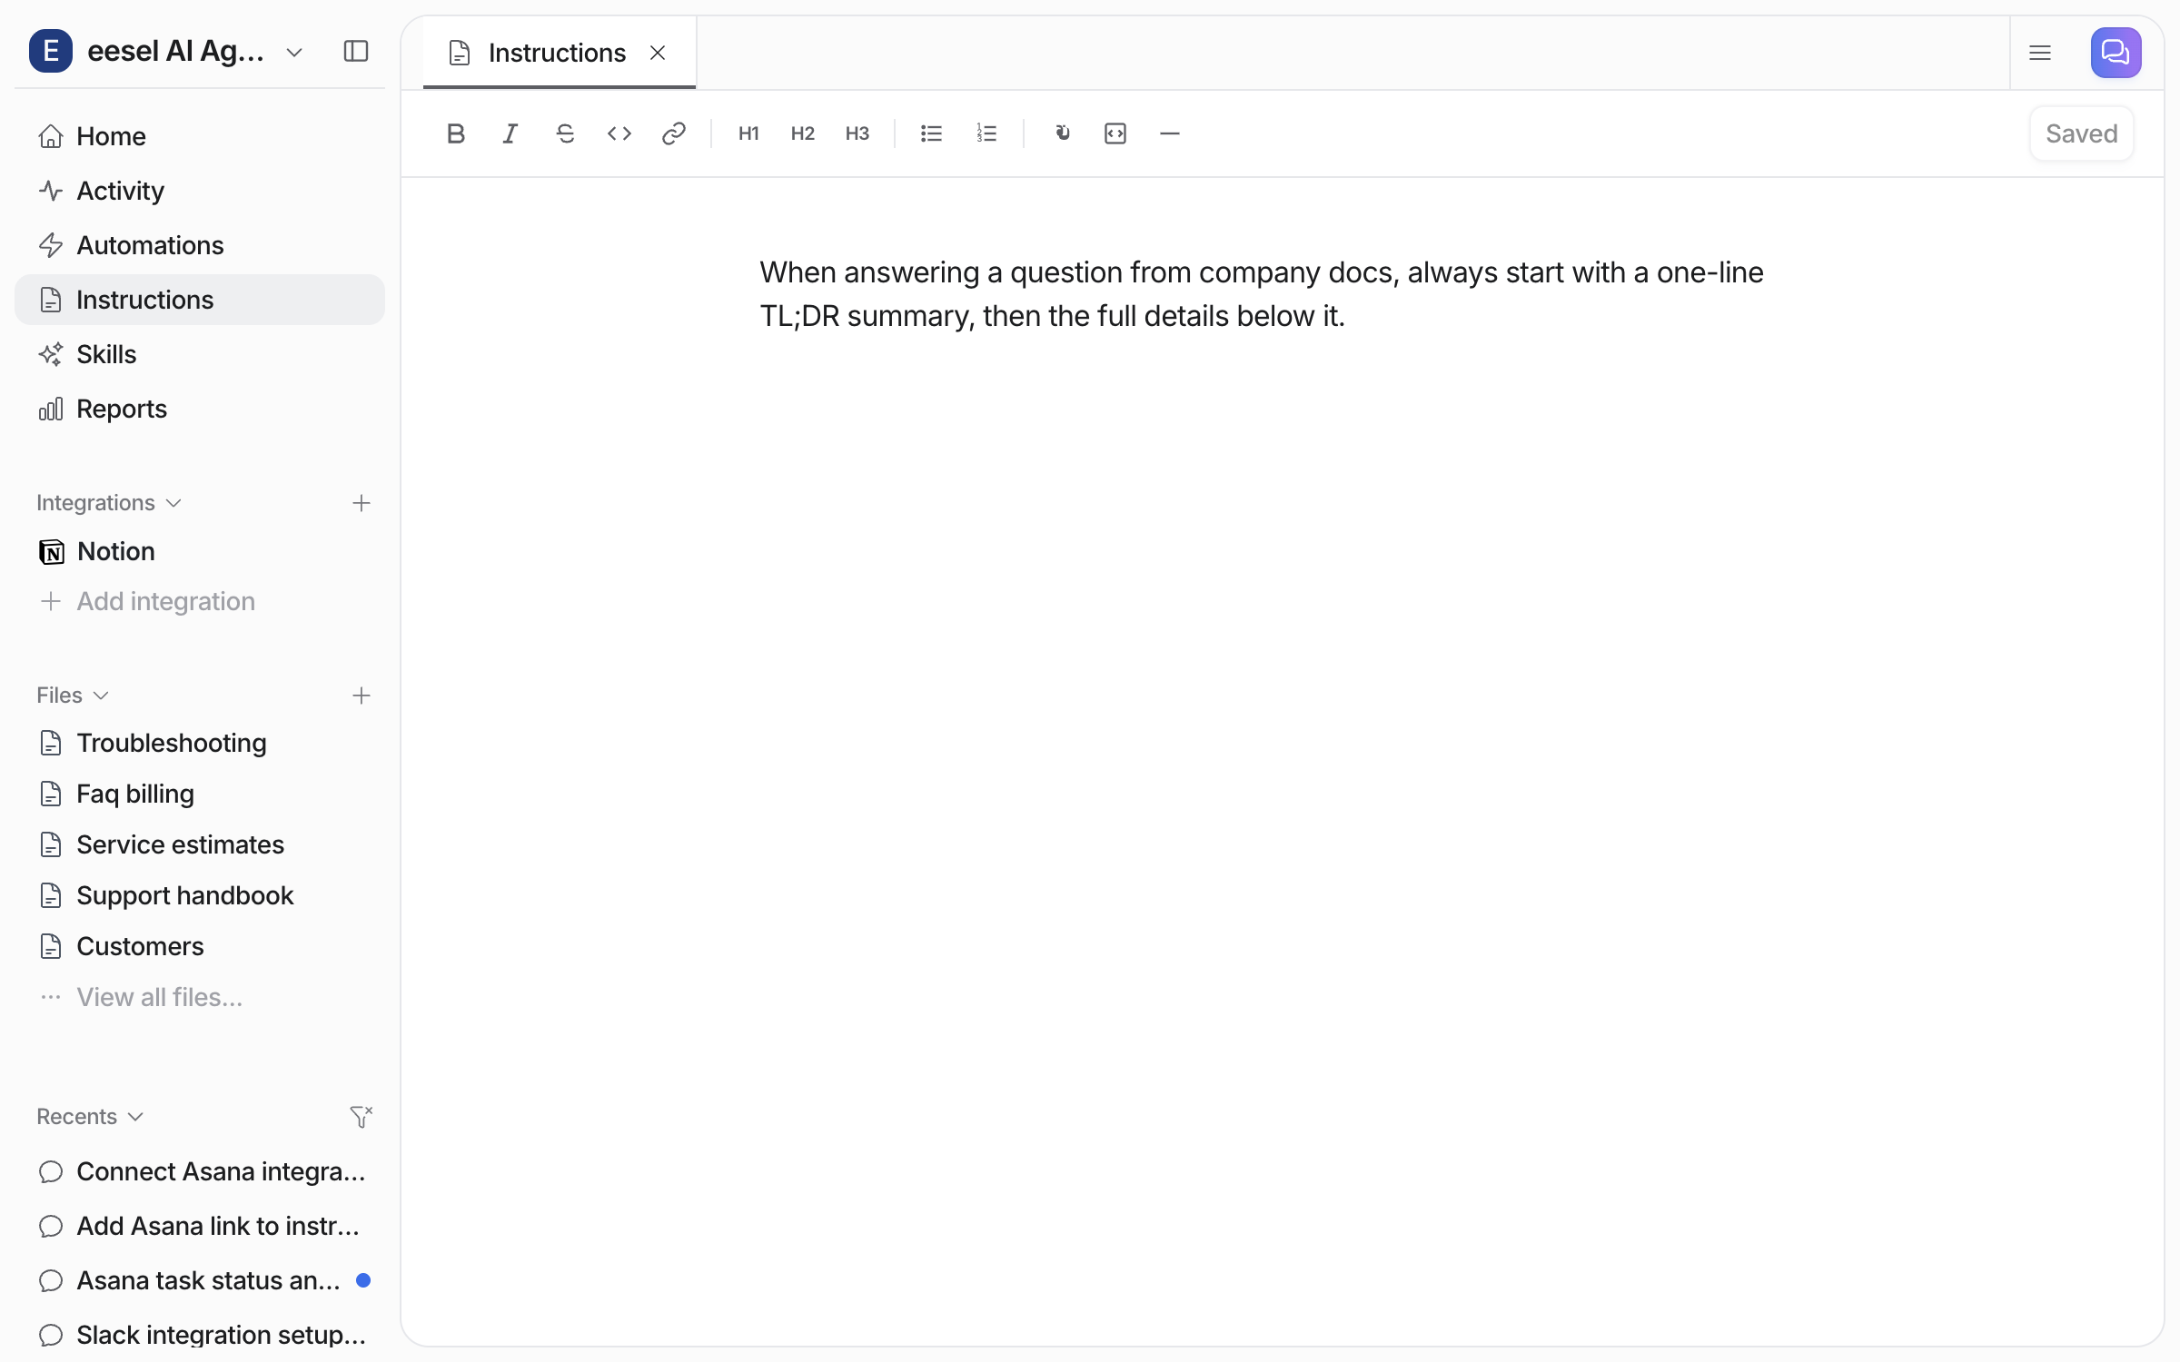Open the purple chat icon at the top right
This screenshot has width=2180, height=1362.
(x=2116, y=53)
